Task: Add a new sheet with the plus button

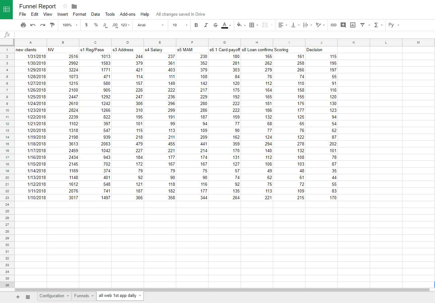Action: (x=18, y=297)
